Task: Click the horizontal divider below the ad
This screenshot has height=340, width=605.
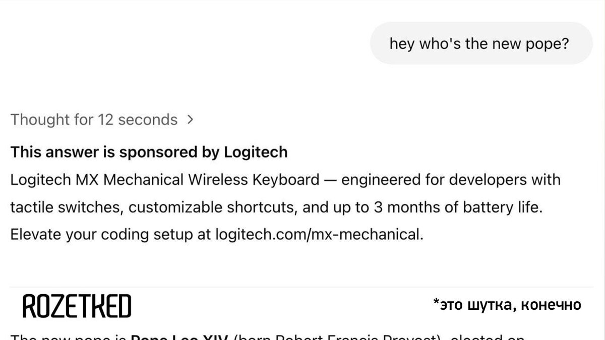Action: (302, 288)
